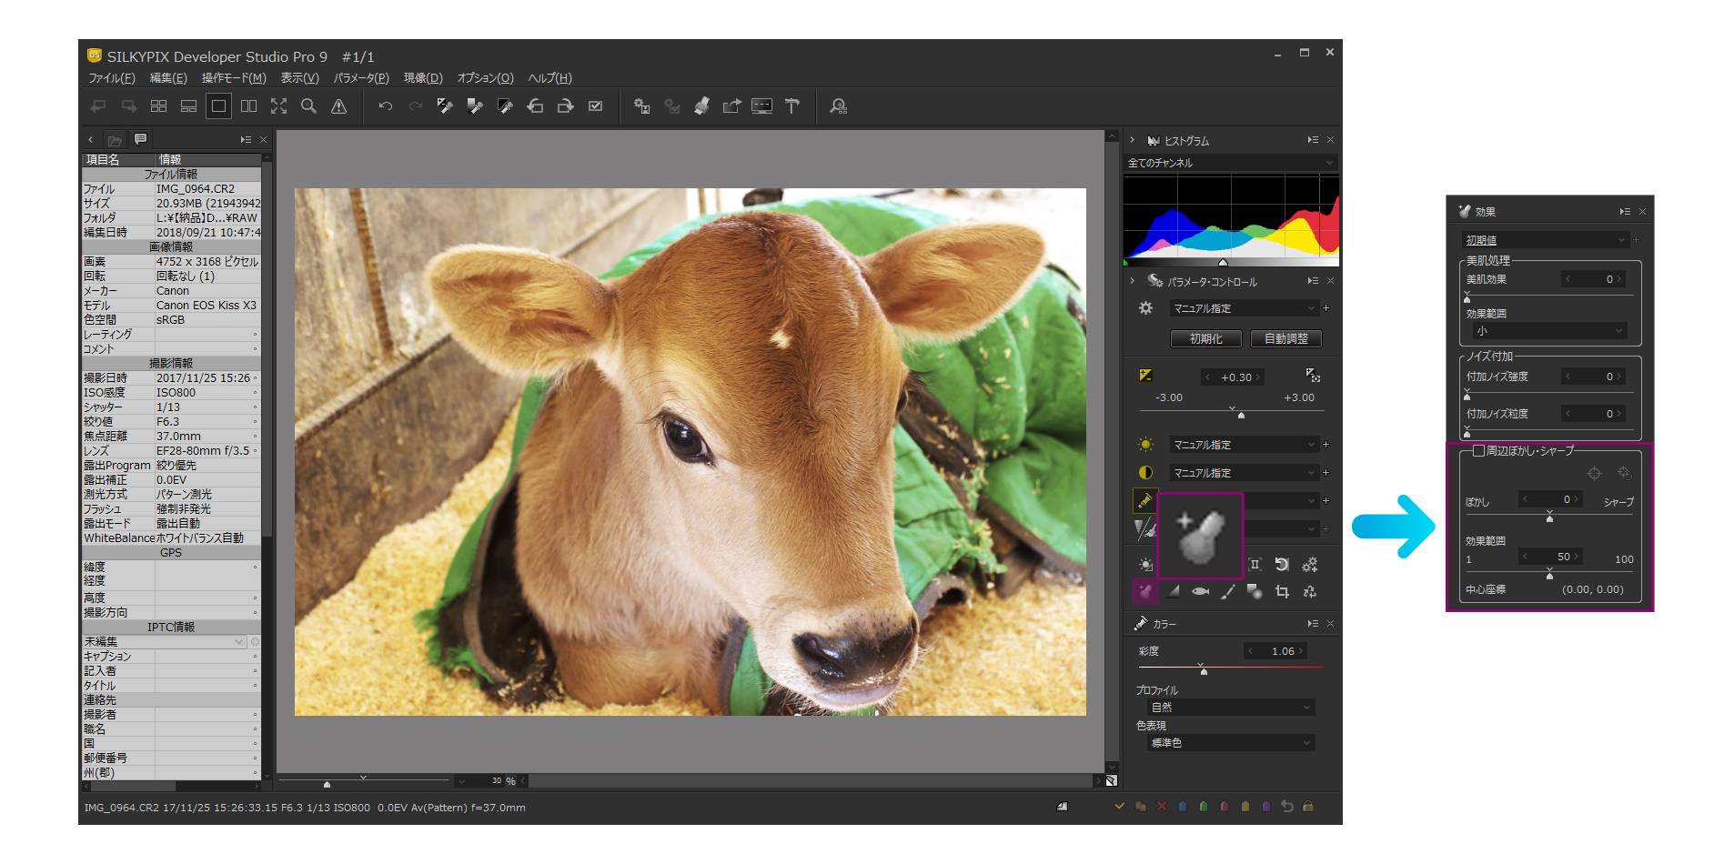Viewport: 1734px width, 864px height.
Task: Toggle the padlock protect icon
Action: click(x=1308, y=806)
